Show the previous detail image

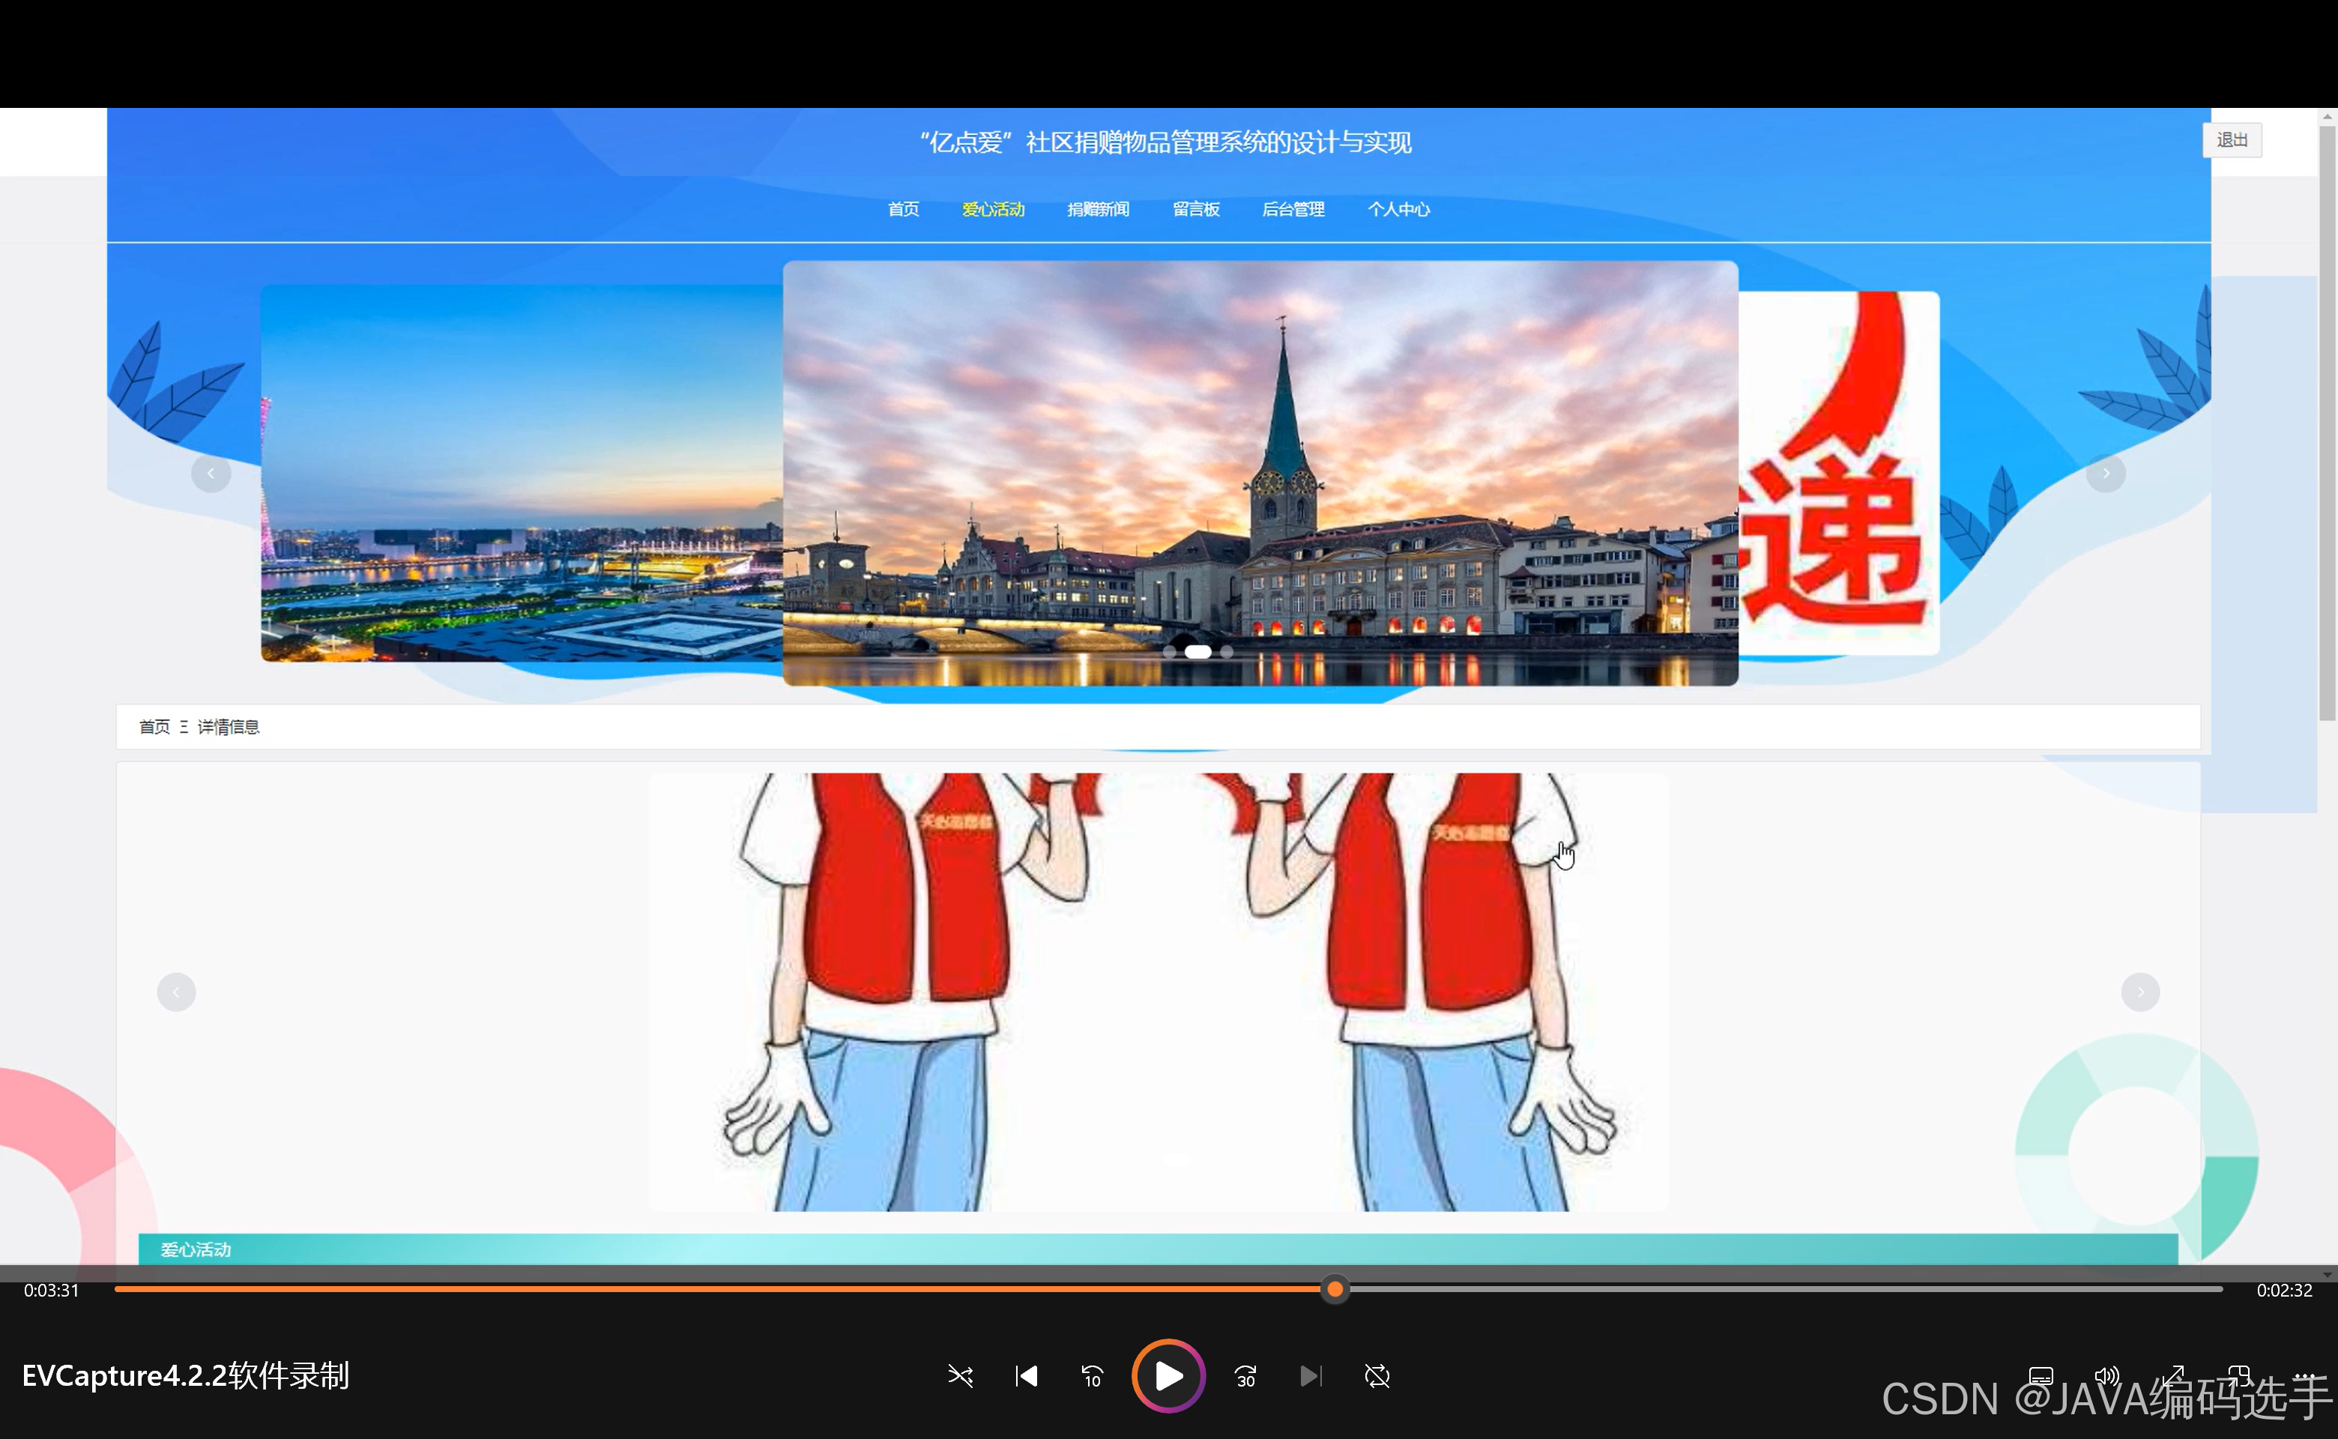tap(176, 992)
